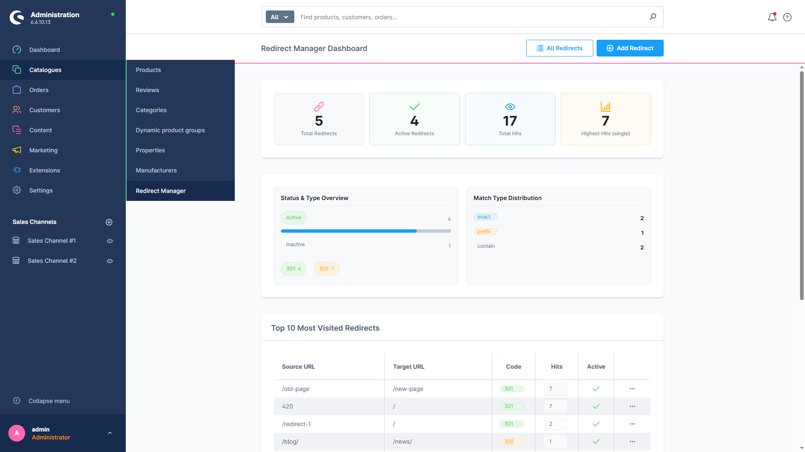The width and height of the screenshot is (805, 452).
Task: Open Categories in Catalogues submenu
Action: click(x=180, y=110)
